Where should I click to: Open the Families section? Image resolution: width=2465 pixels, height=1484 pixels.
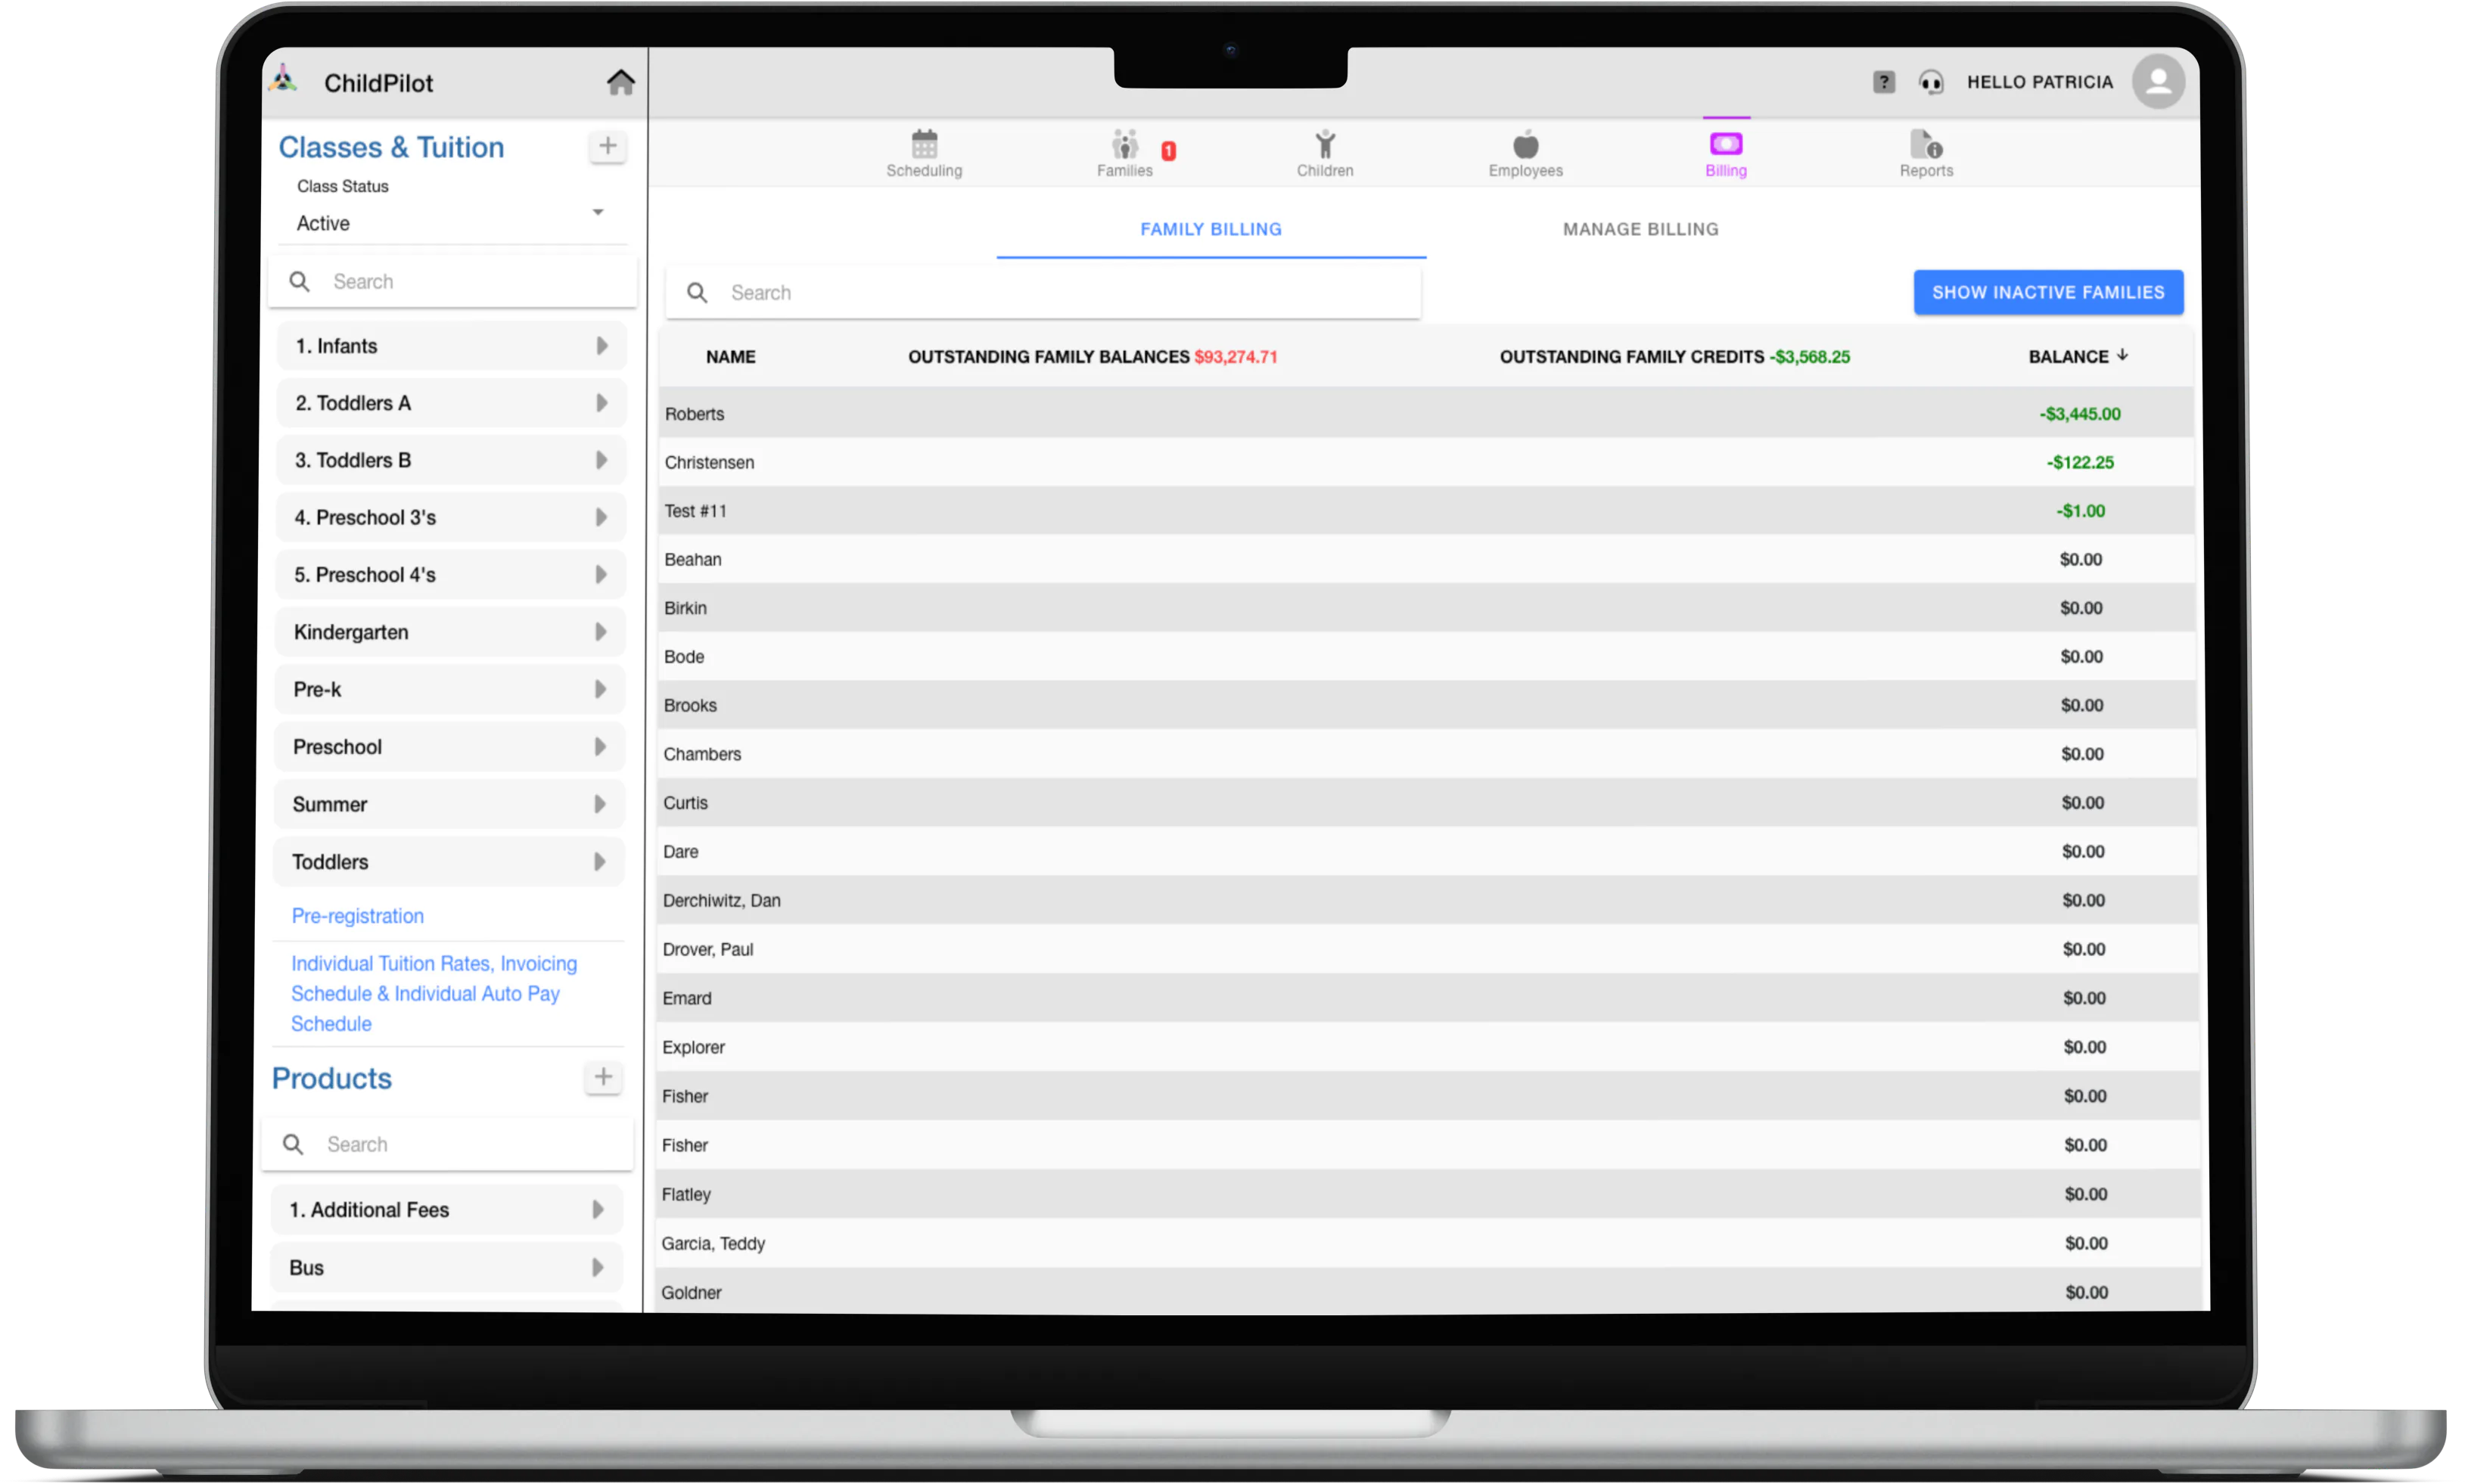1124,153
